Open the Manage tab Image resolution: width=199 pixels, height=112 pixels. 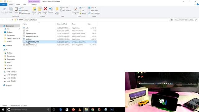34,4
